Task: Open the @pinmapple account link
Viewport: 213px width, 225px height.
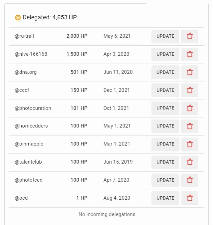Action: (29, 144)
